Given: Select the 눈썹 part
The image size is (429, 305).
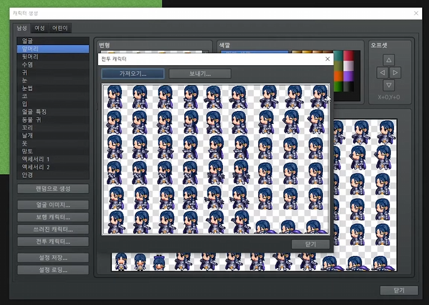Looking at the screenshot, I should (x=53, y=88).
